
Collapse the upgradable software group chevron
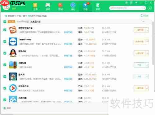click(x=143, y=21)
